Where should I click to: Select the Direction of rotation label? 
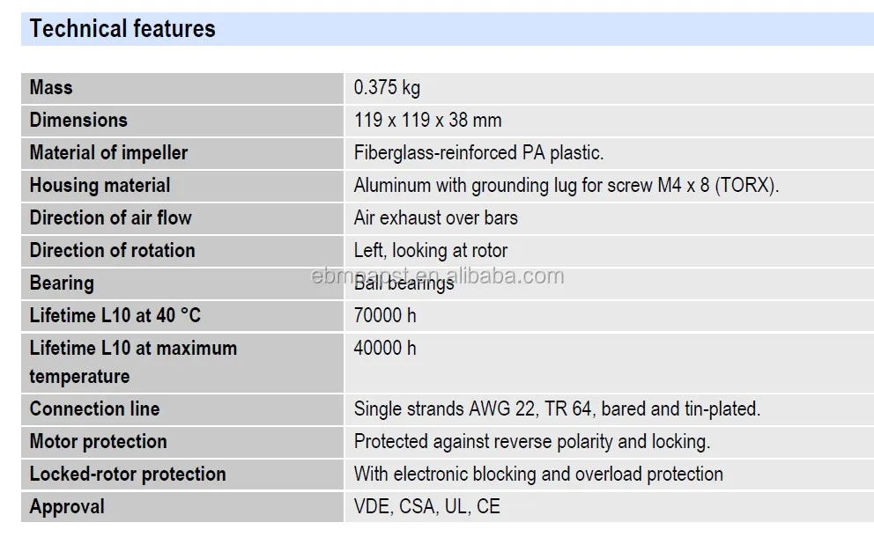(x=112, y=251)
